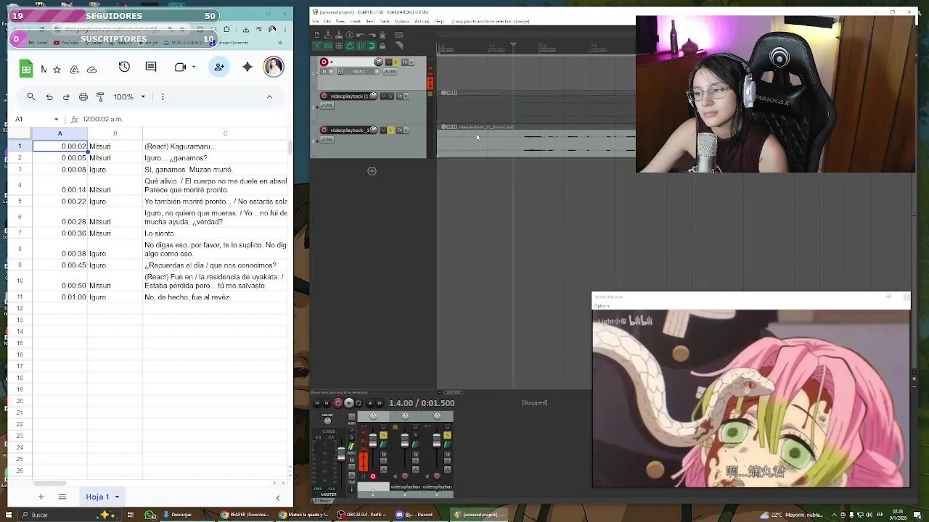Open REAPER File menu
The image size is (929, 522).
(x=315, y=21)
